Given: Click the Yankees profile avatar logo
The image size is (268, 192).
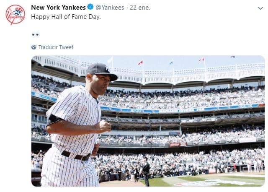Looking at the screenshot, I should point(15,15).
